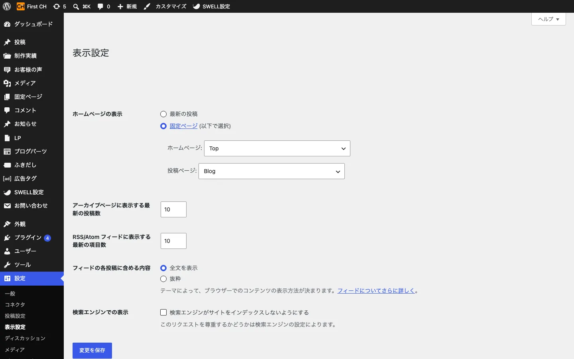Select the 固定ページ radio option

point(163,126)
